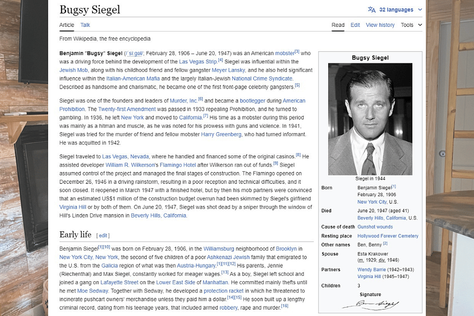
Task: Open the Austria-Hungary link
Action: tap(196, 266)
